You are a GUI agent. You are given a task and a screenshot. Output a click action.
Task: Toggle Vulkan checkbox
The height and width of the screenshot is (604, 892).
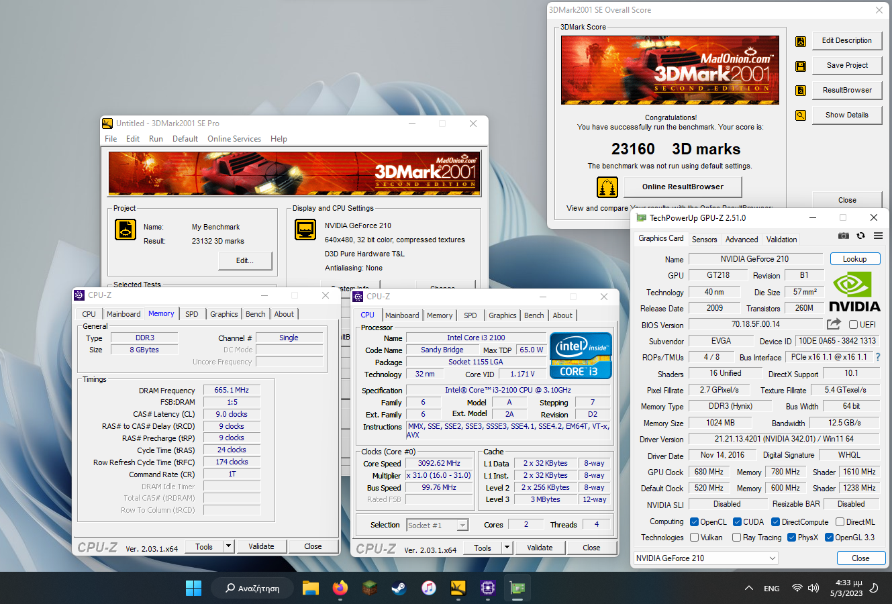694,537
